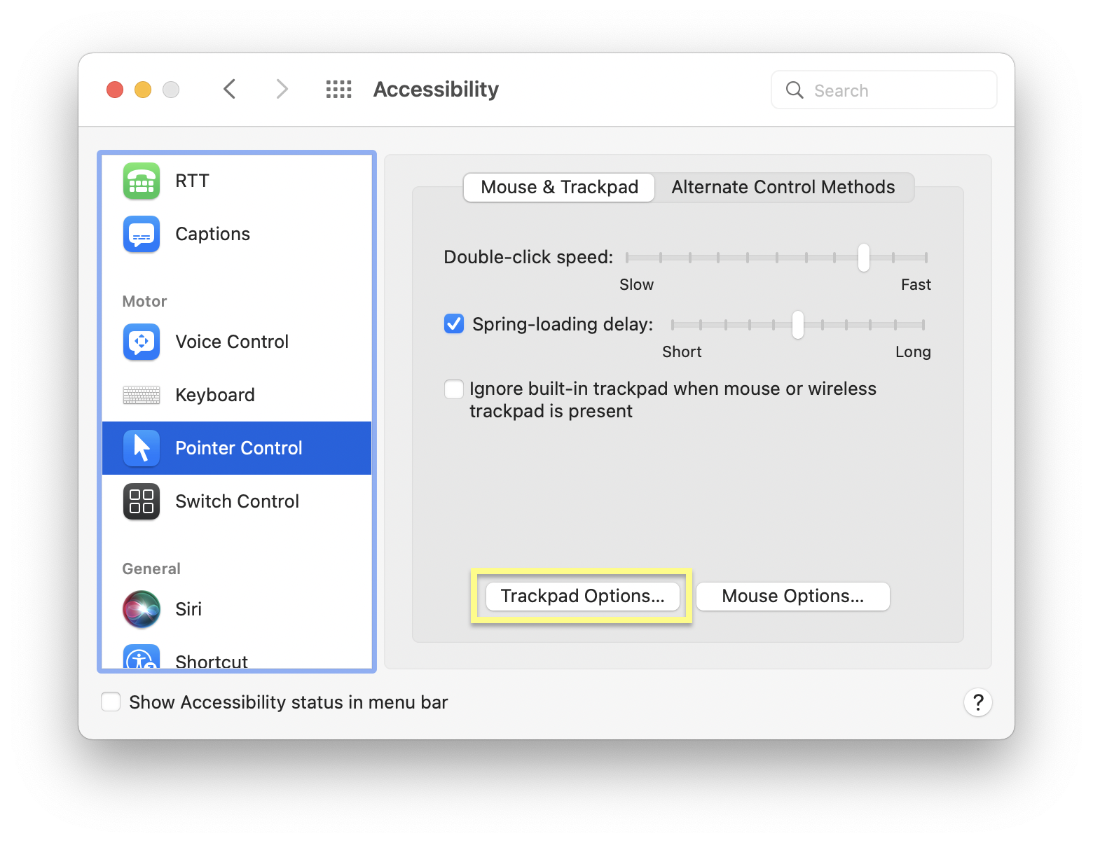Click the Voice Control icon
The width and height of the screenshot is (1093, 843).
(x=142, y=342)
